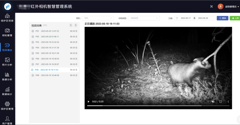The width and height of the screenshot is (240, 125).
Task: Play video P07 2023-05-19 16:26:07
Action: 54,64
